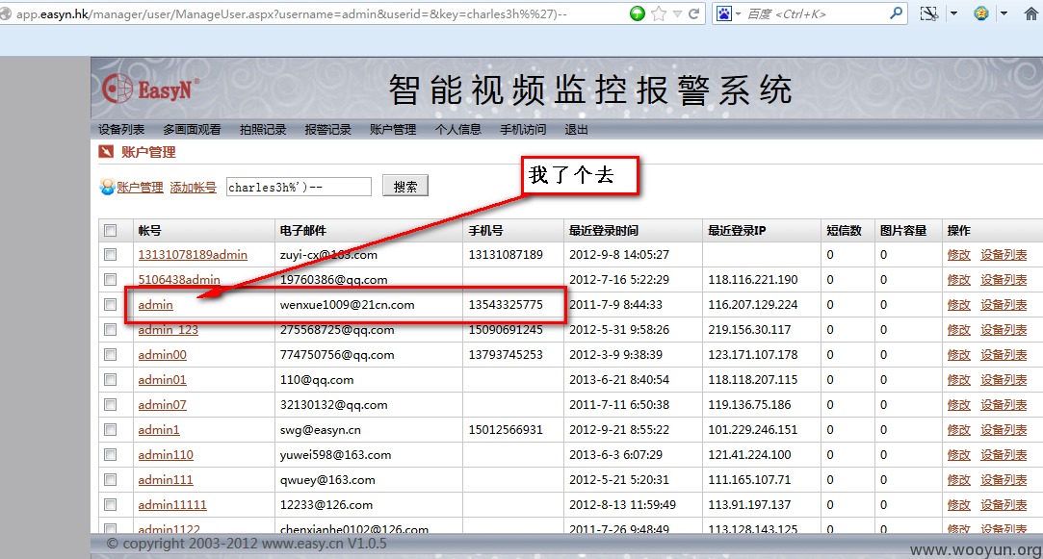1043x559 pixels.
Task: Click the 账户管理 link beside search field
Action: [x=140, y=188]
